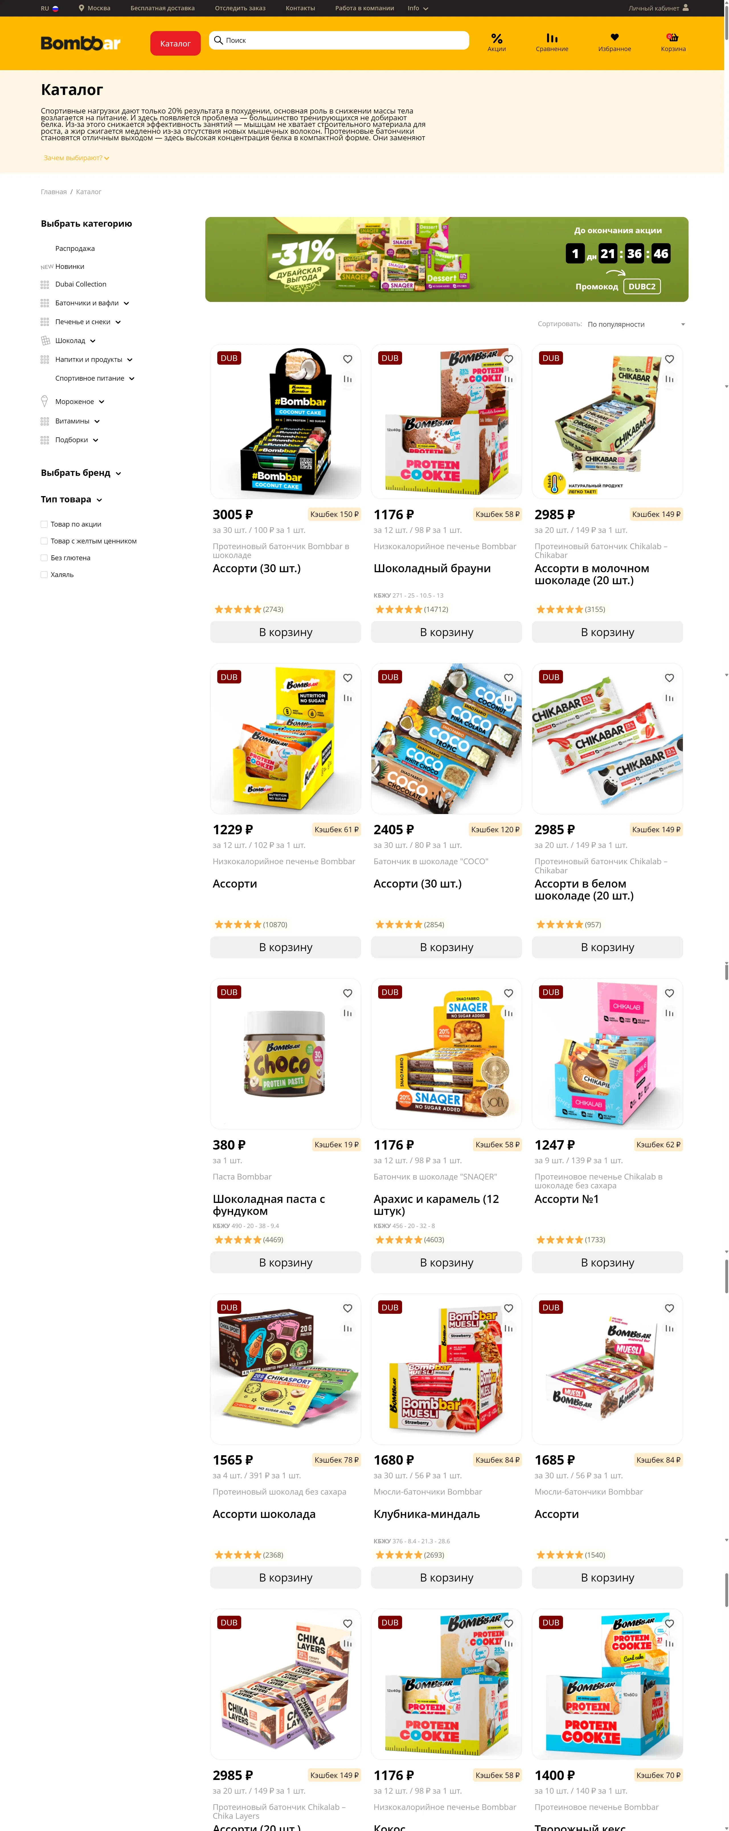Click the Личный кабинет user icon
The width and height of the screenshot is (729, 1831).
[x=685, y=8]
